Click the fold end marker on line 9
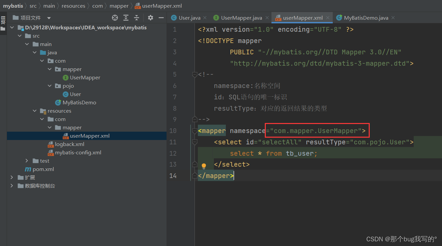 tap(195, 119)
